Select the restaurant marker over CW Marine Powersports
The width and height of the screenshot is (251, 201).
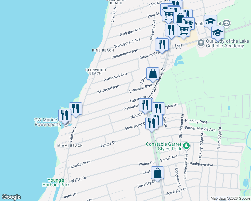point(65,116)
